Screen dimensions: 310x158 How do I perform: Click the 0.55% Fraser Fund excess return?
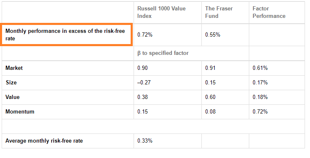click(x=213, y=35)
